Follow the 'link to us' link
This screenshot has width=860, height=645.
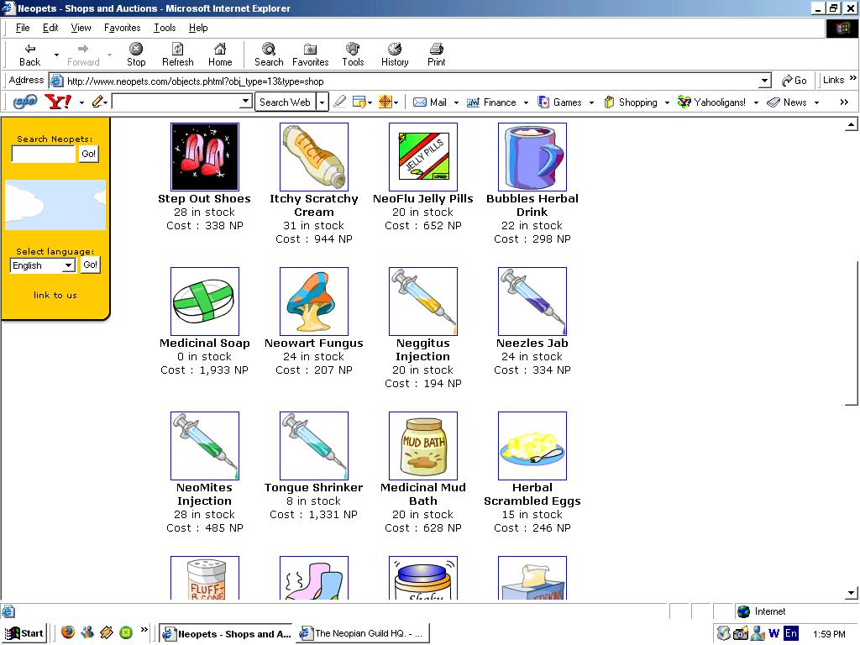coord(55,295)
